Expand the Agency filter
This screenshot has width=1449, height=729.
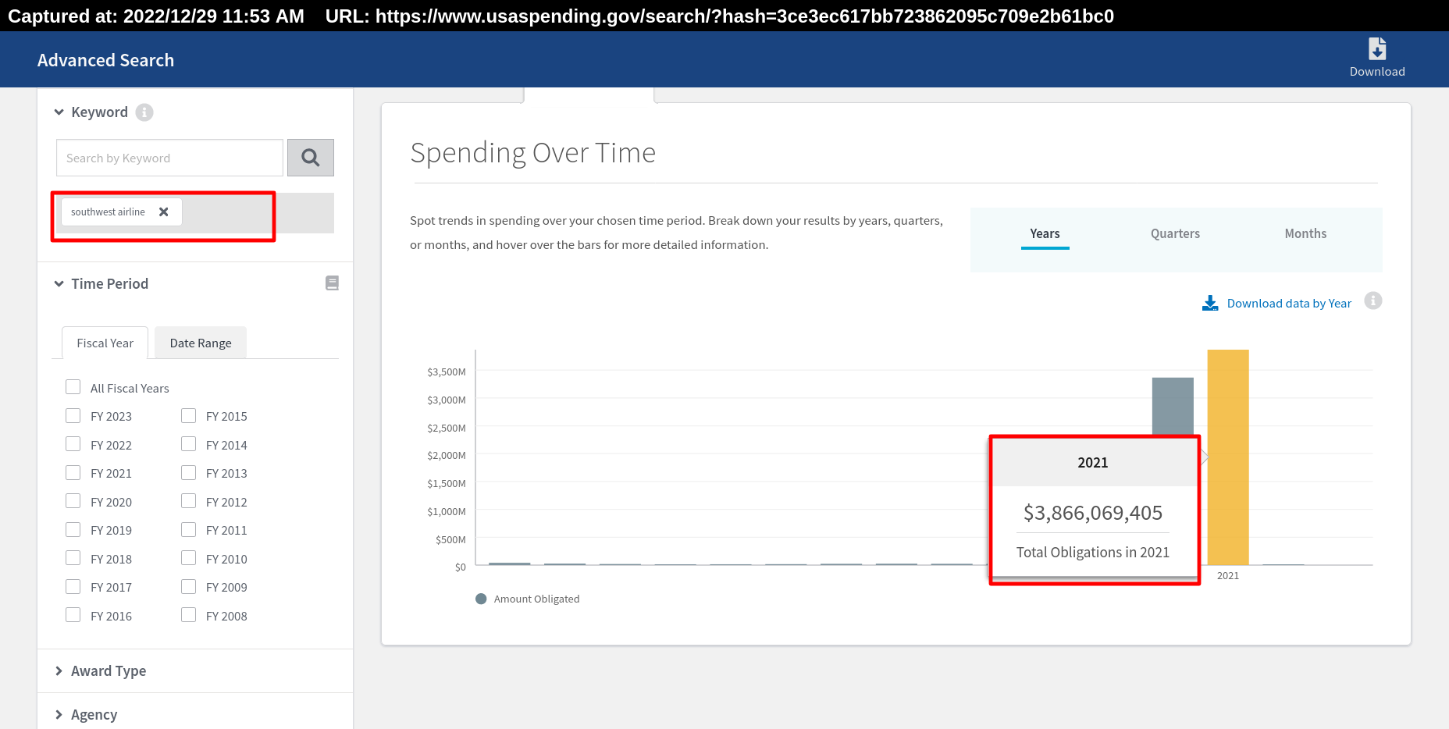click(x=59, y=715)
